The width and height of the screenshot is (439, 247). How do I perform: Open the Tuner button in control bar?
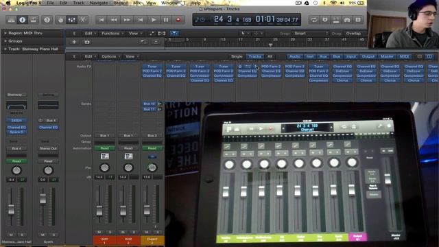coord(336,20)
